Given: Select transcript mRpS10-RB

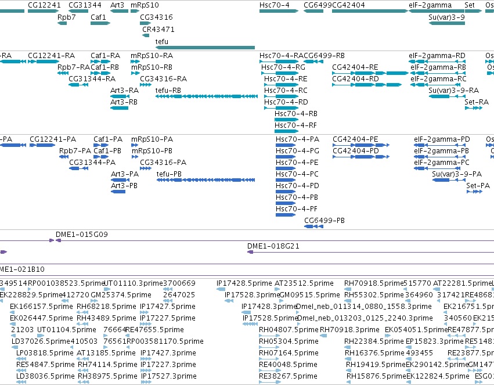Looking at the screenshot, I should [x=135, y=73].
